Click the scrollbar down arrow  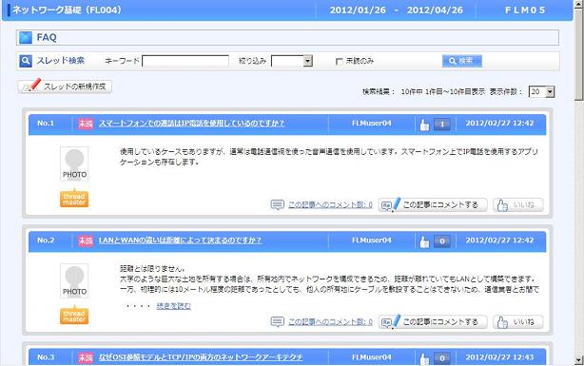tap(579, 360)
